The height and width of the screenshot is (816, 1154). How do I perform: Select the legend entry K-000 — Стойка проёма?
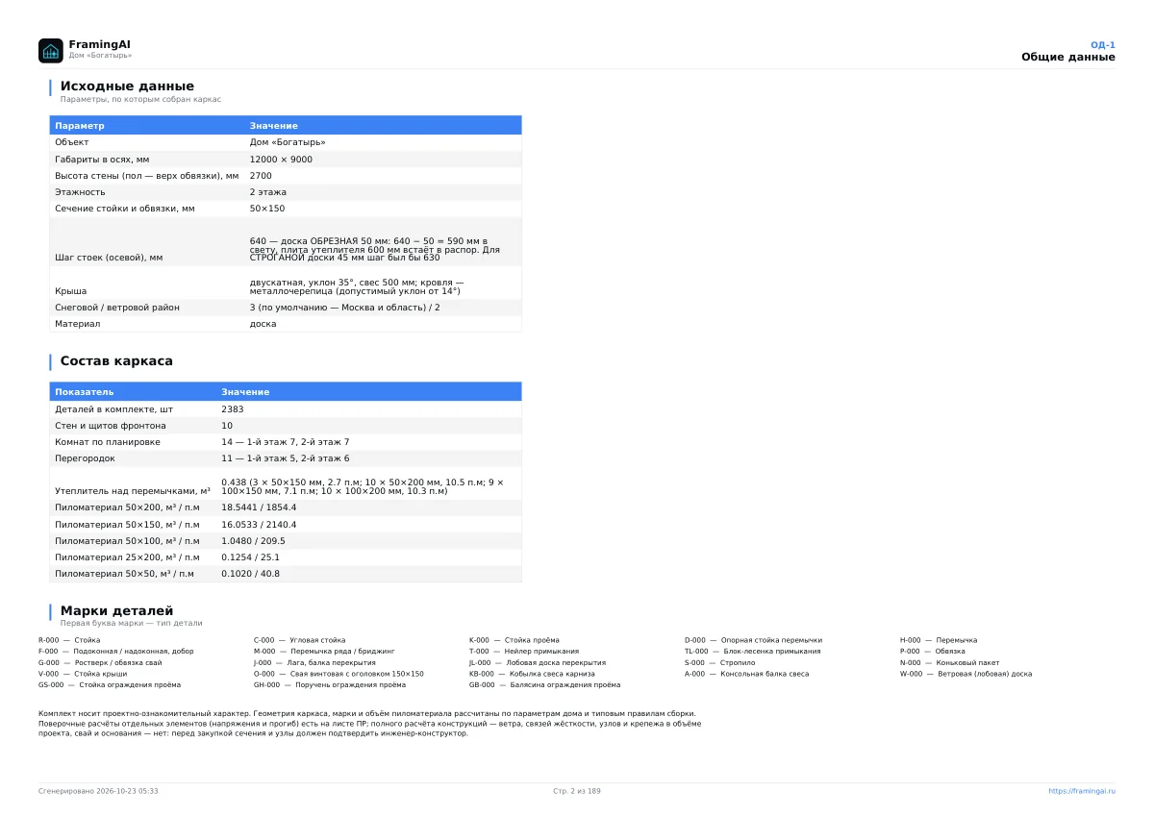coord(514,640)
